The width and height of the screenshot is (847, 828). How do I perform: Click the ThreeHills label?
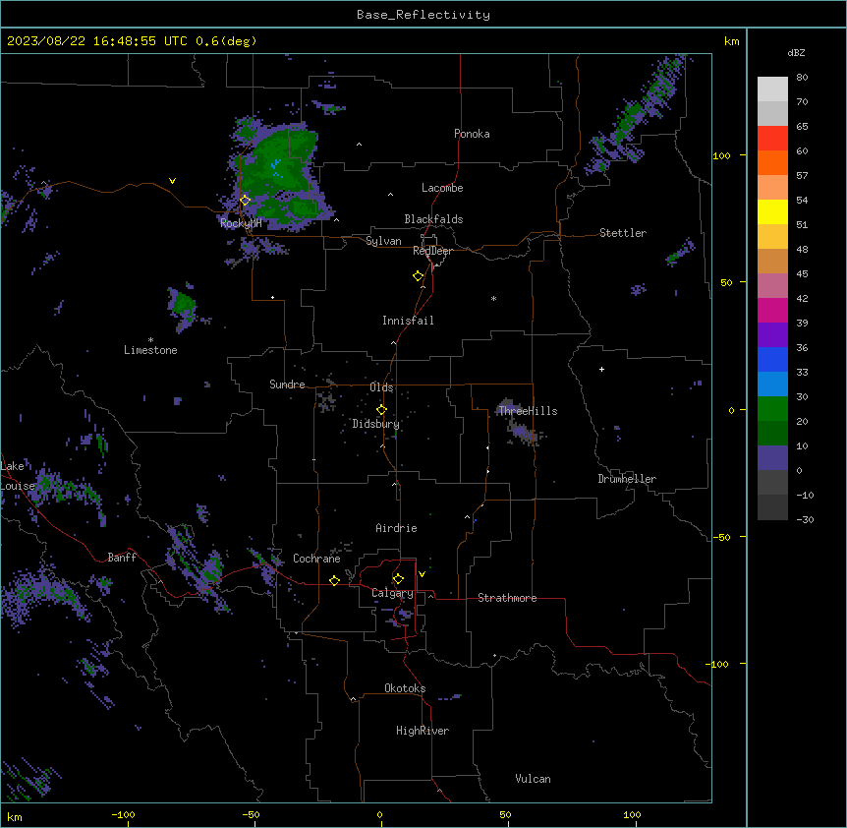tap(528, 411)
